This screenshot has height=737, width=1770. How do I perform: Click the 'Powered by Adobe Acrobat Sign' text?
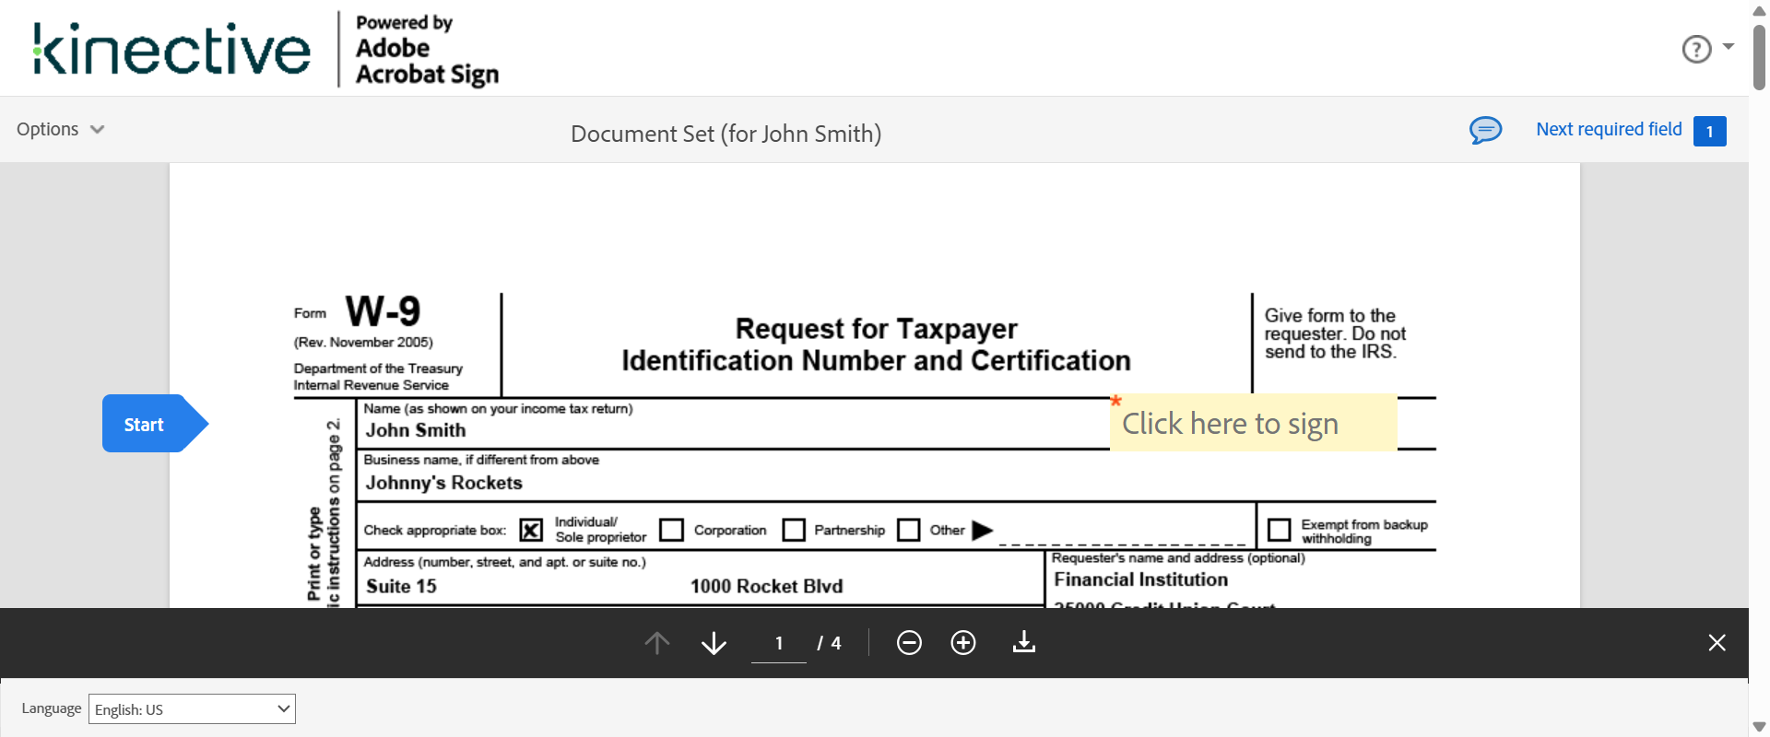tap(427, 50)
